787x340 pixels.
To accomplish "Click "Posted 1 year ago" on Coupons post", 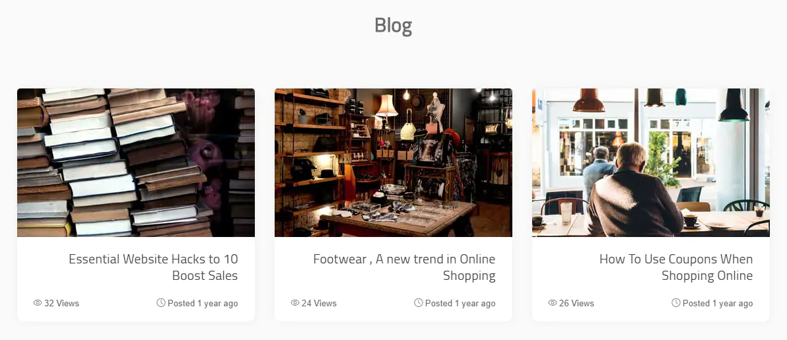I will tap(718, 304).
